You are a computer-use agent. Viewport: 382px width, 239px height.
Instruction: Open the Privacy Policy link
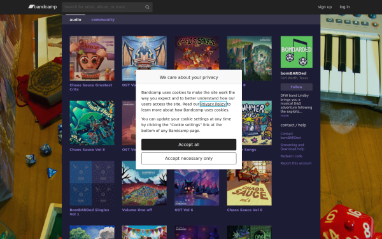click(x=213, y=104)
